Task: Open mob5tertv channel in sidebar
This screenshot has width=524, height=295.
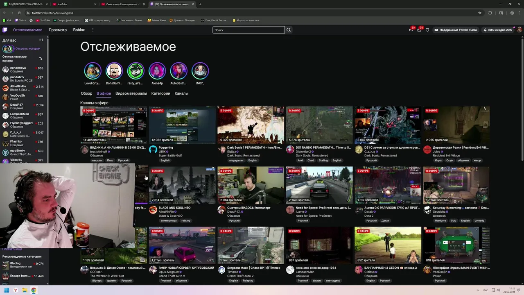Action: [23, 152]
